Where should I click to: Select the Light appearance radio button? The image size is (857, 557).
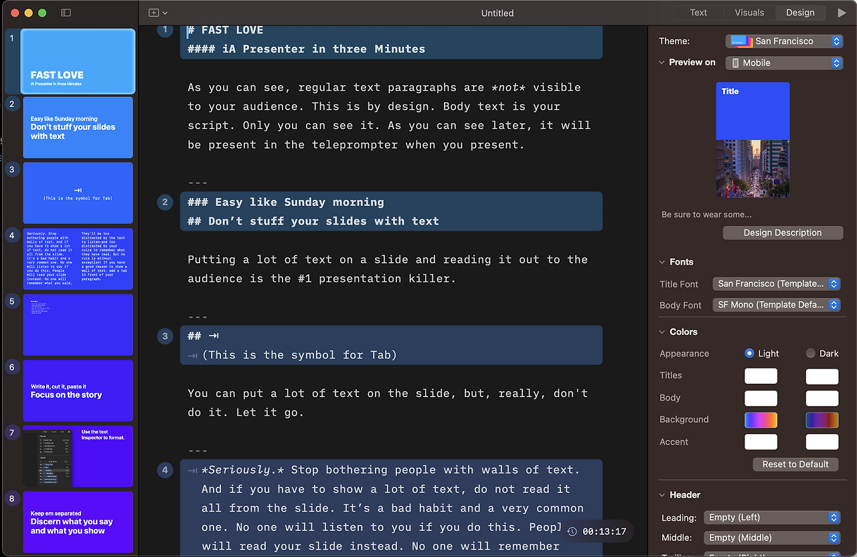(x=749, y=353)
